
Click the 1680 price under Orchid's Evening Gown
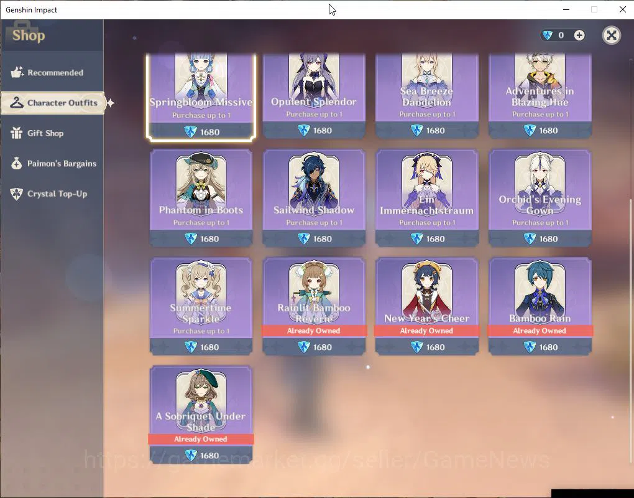point(548,239)
